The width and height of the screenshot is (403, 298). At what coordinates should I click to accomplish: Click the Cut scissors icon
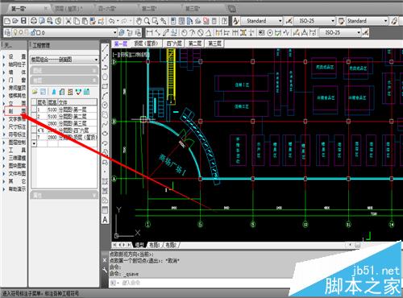pyautogui.click(x=69, y=21)
